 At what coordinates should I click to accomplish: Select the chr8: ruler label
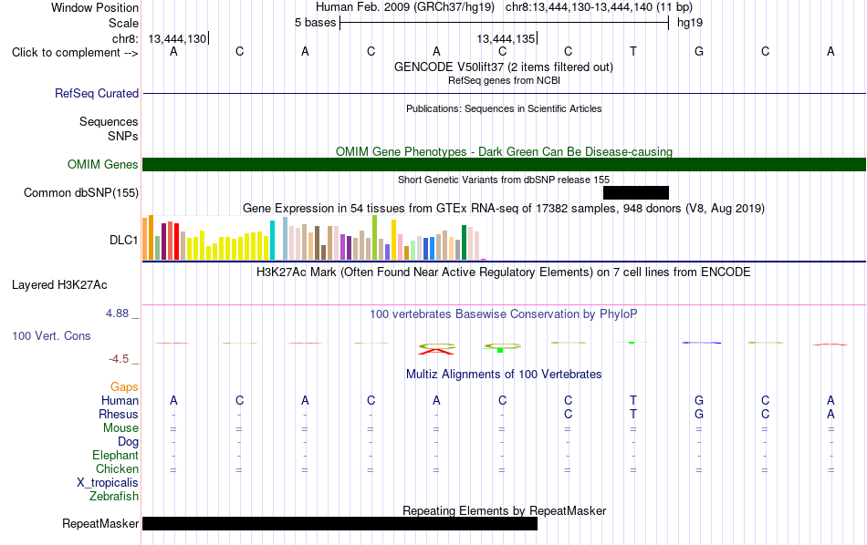[x=125, y=38]
